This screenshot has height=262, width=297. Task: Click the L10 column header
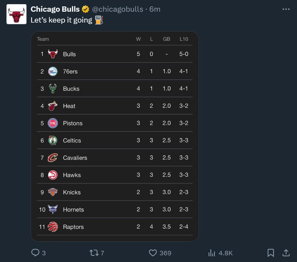(x=184, y=39)
